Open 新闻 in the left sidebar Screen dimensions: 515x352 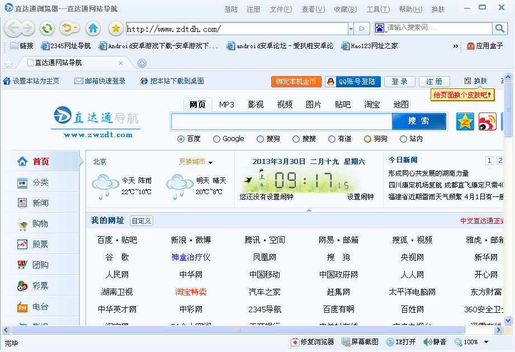pyautogui.click(x=41, y=203)
